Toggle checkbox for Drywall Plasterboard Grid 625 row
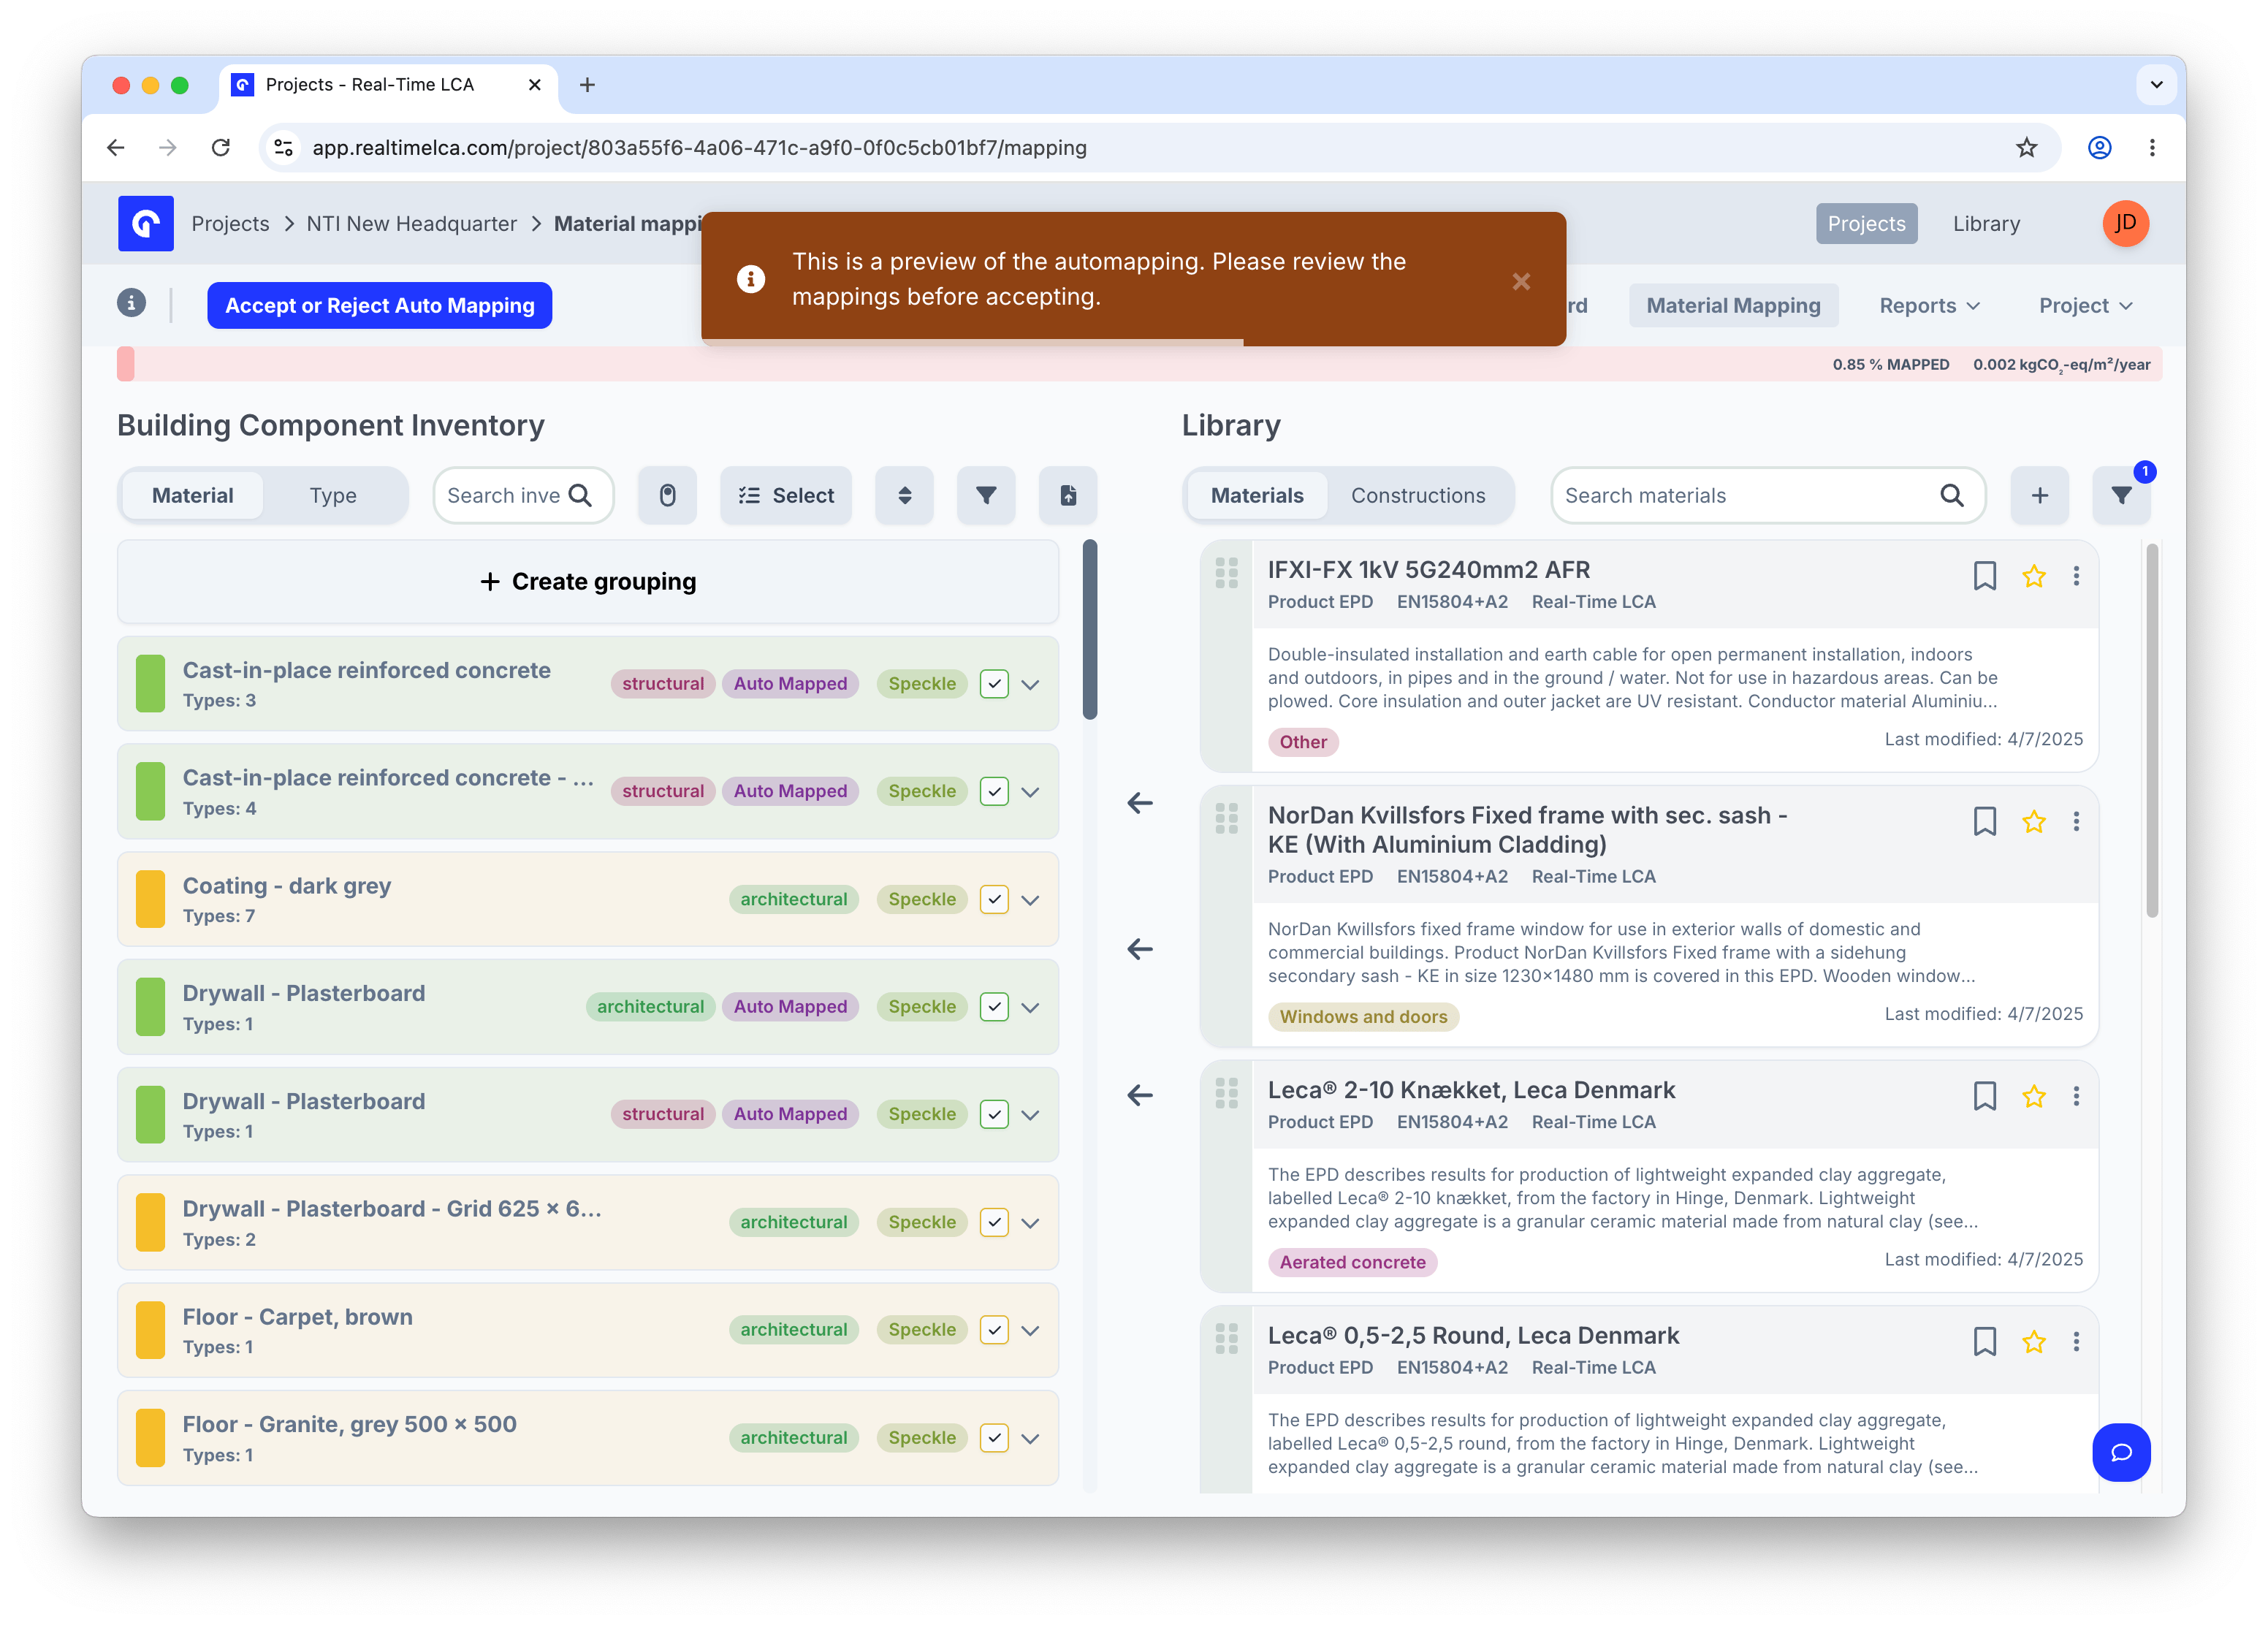 [x=994, y=1222]
